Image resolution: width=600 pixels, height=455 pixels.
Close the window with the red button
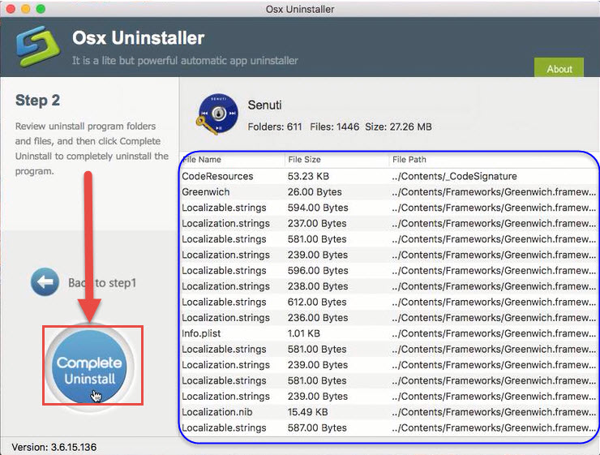pyautogui.click(x=11, y=9)
